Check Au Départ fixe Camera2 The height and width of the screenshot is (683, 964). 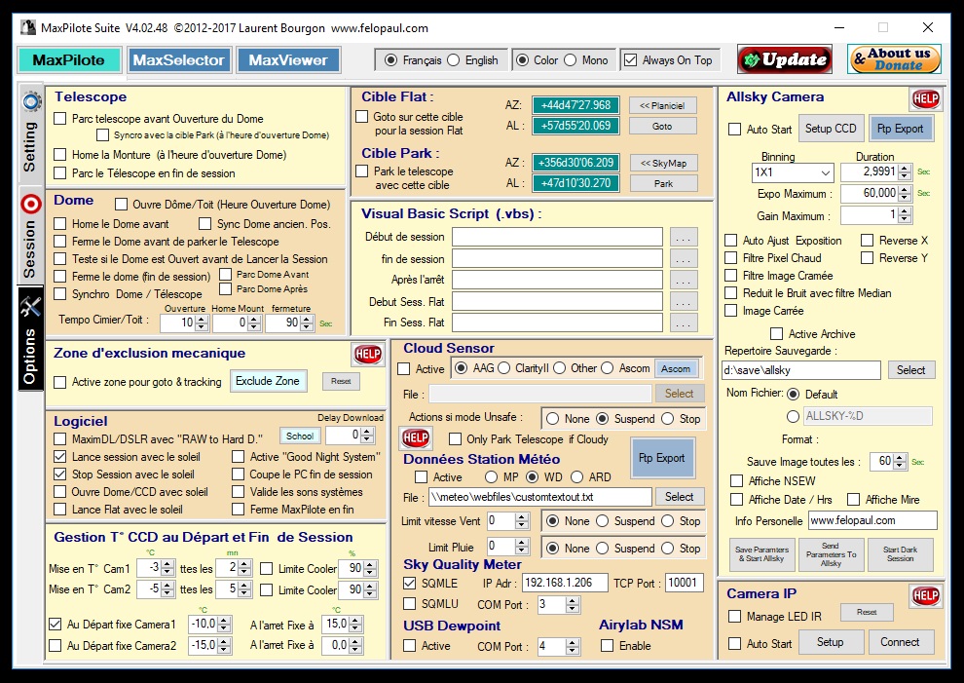55,645
